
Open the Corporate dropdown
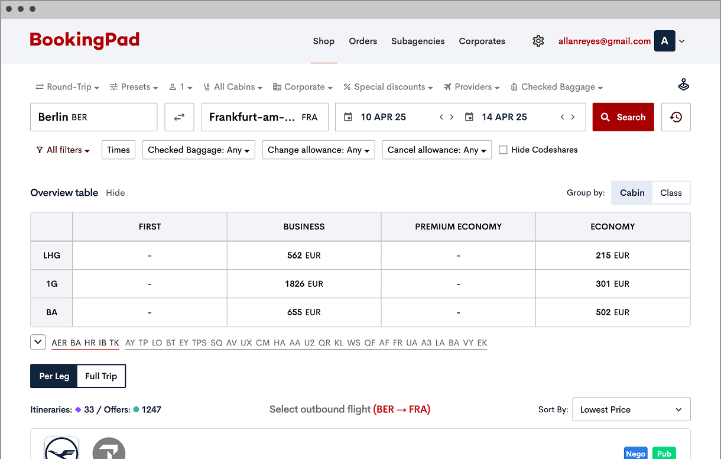pyautogui.click(x=303, y=87)
